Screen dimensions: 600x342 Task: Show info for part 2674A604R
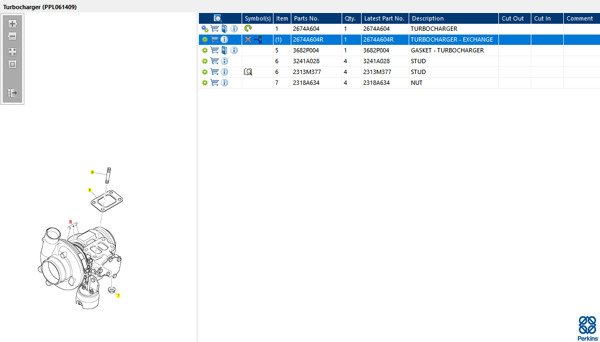[225, 39]
